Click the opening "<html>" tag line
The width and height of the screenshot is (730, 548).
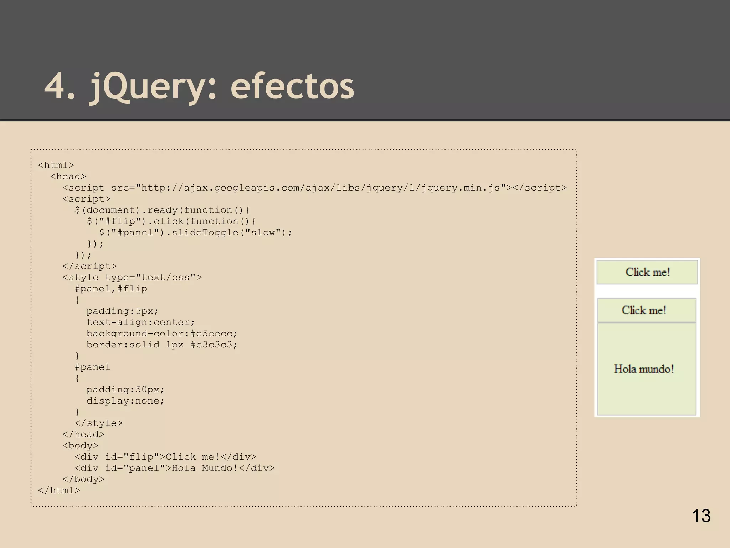click(x=56, y=165)
